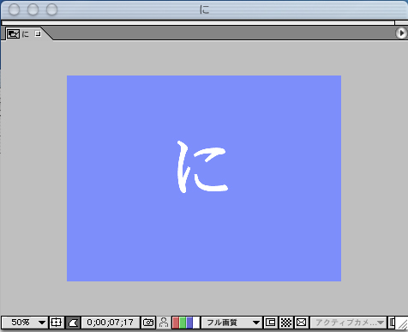Viewport: 408px width, 332px height.
Task: Click the current time 0;00;07;17 field
Action: coord(111,323)
